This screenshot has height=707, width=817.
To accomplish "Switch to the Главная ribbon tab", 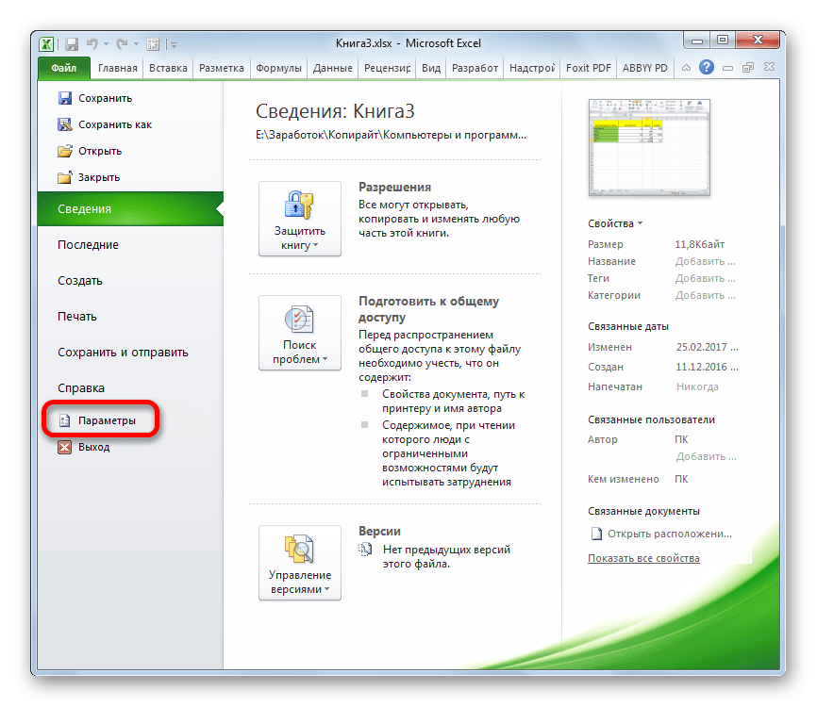I will pyautogui.click(x=118, y=68).
